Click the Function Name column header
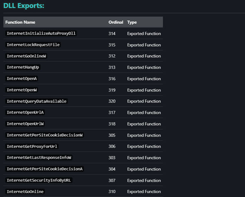This screenshot has width=245, height=197. 20,22
